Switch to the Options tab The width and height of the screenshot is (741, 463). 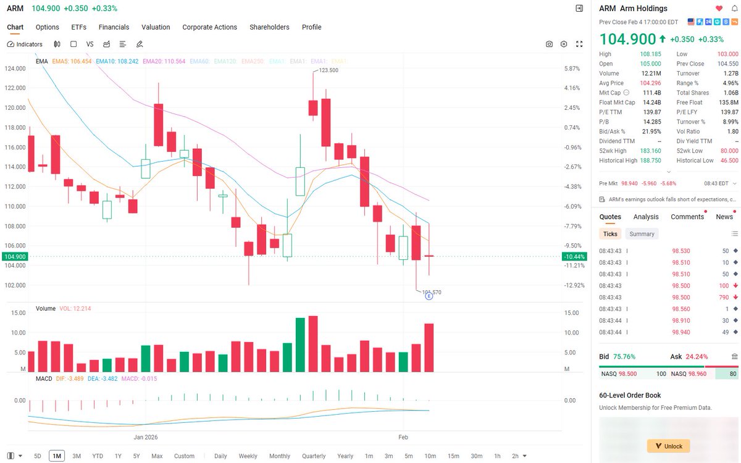pos(48,27)
